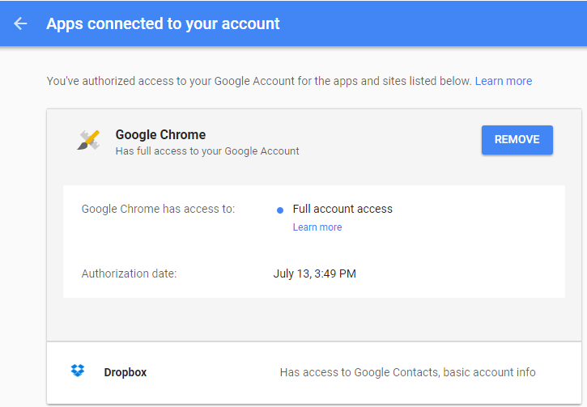Click 'Full account access' permission text
The image size is (587, 407).
(x=342, y=209)
